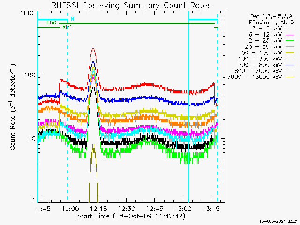
Task: Click the plot title 'RHESSI Observing Summary Count Rates'
Action: pos(131,5)
